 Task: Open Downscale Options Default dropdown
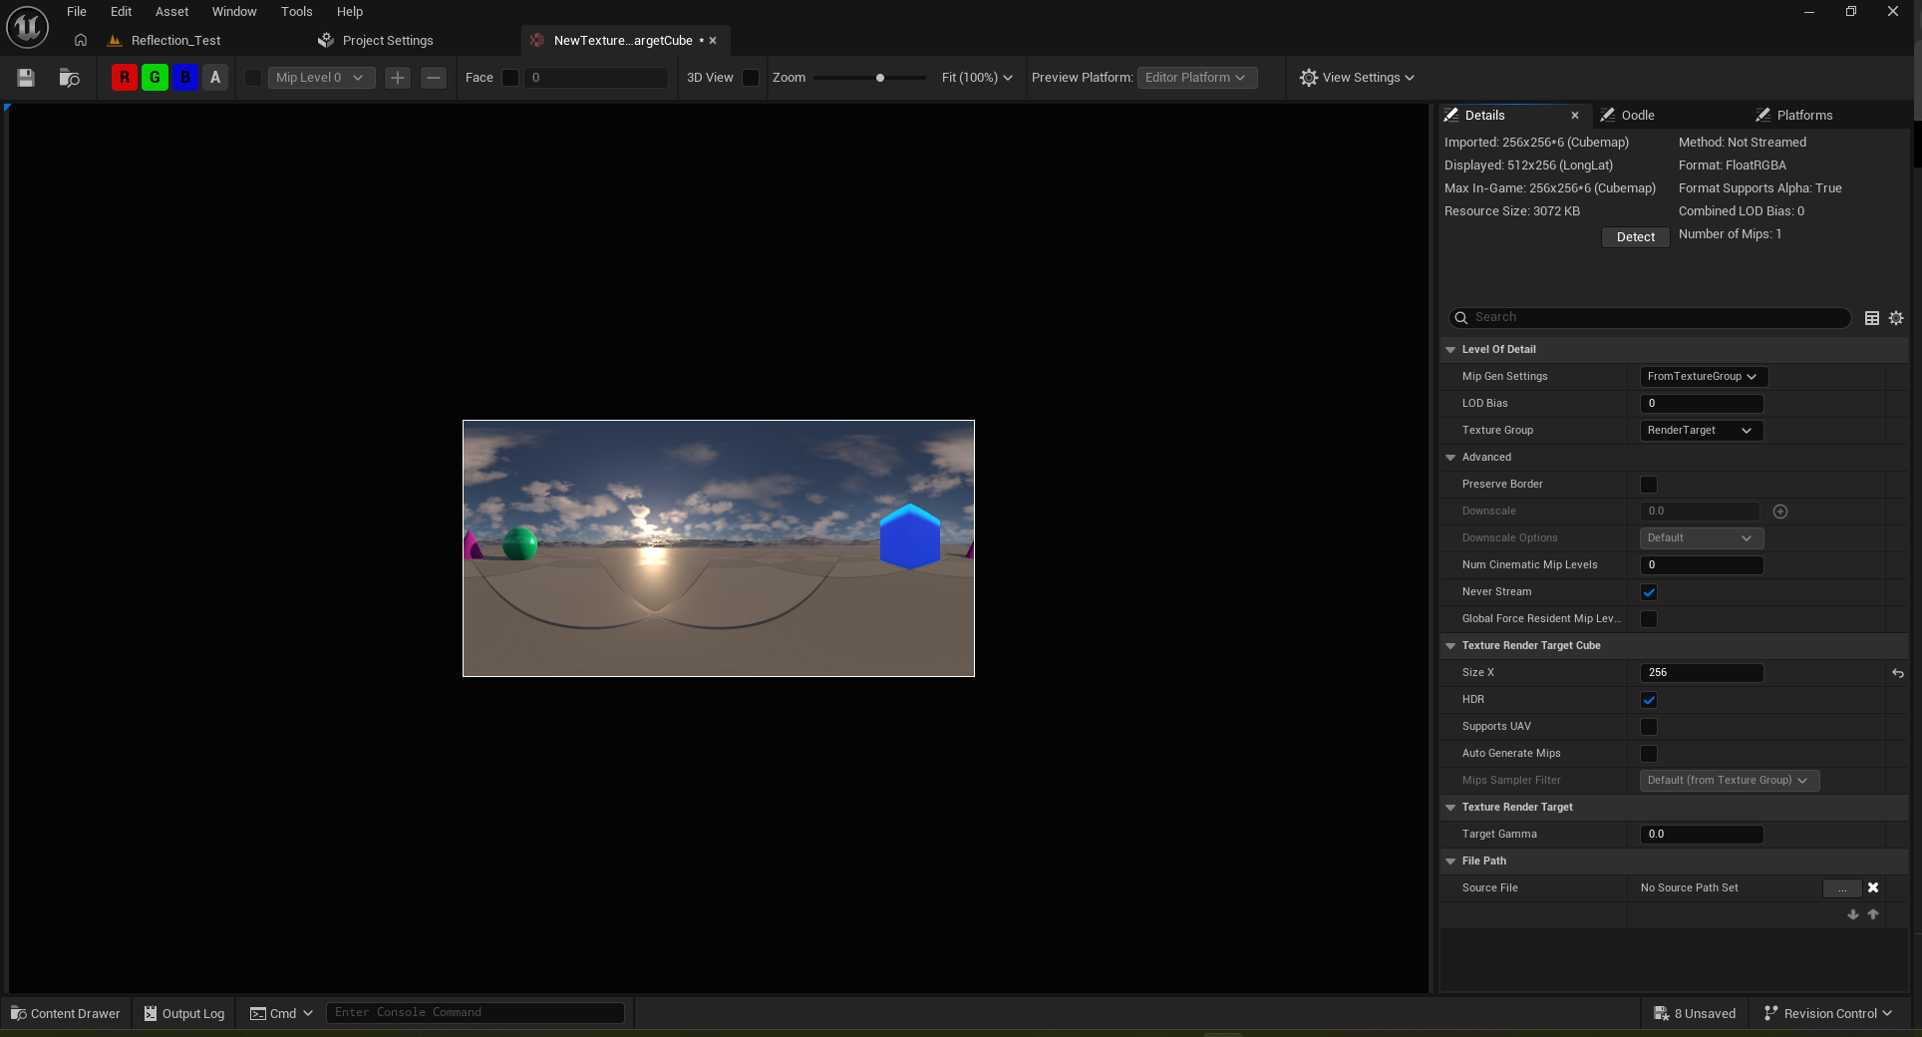click(1701, 538)
